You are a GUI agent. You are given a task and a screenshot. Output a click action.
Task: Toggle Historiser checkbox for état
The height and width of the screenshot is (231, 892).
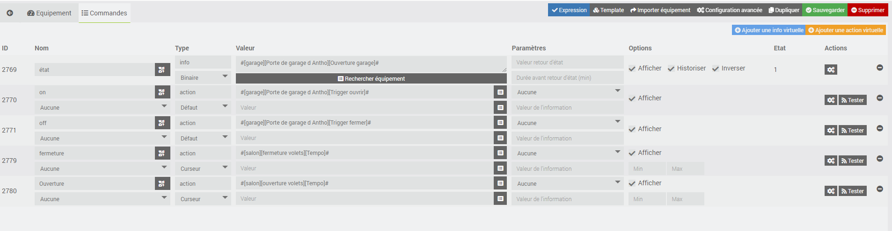tap(671, 69)
